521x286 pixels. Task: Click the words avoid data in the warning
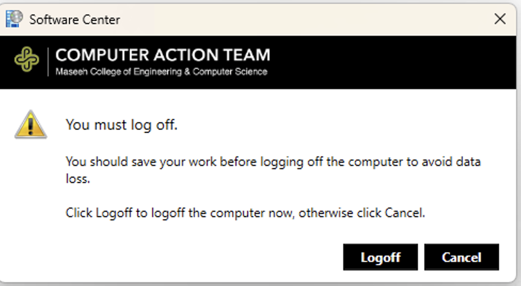point(451,162)
